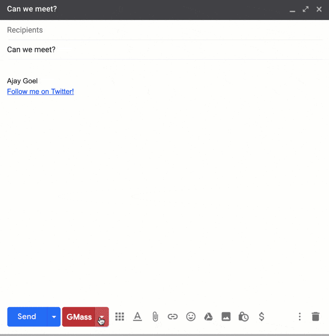Select the subject line field
This screenshot has width=329, height=336.
click(163, 49)
